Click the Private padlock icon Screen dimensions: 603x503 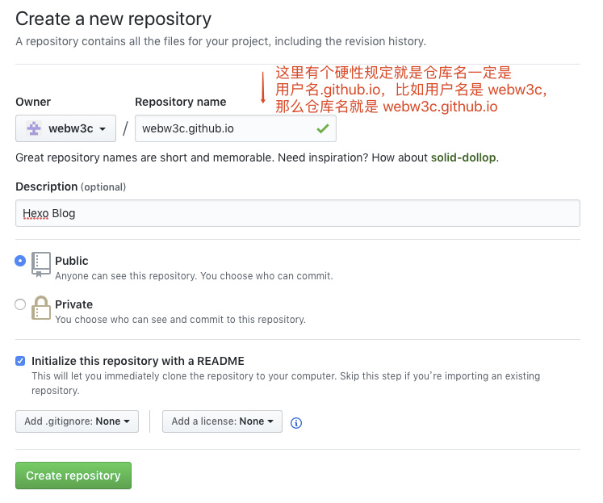tap(41, 308)
